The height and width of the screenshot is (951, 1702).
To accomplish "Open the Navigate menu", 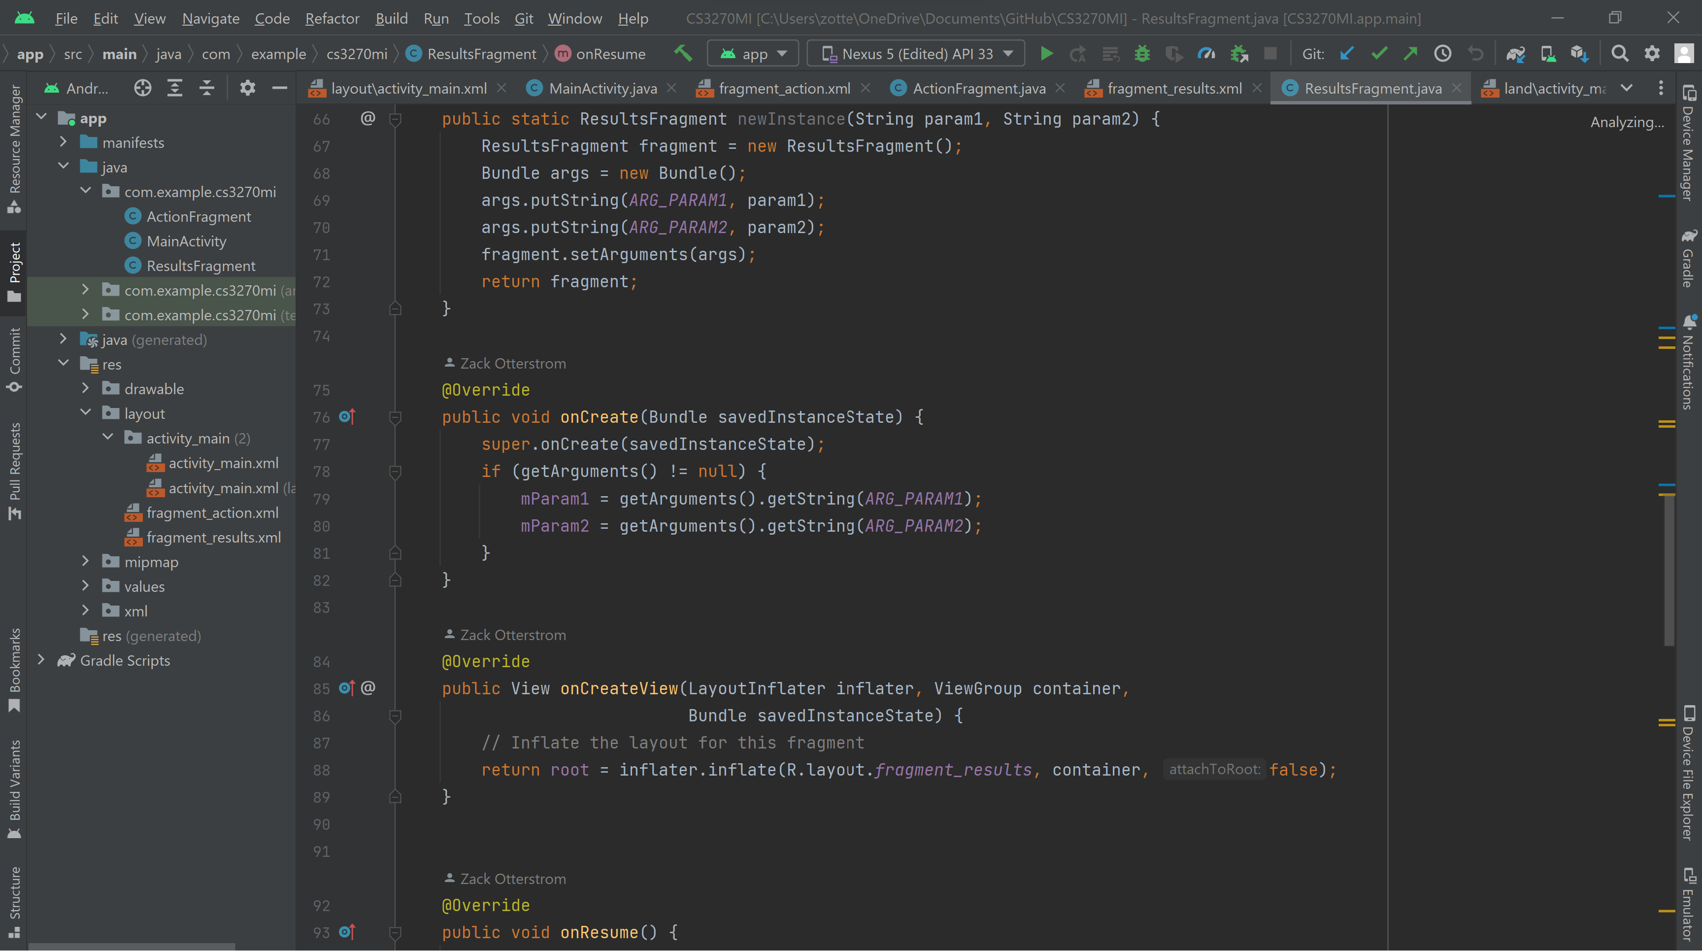I will pyautogui.click(x=211, y=19).
